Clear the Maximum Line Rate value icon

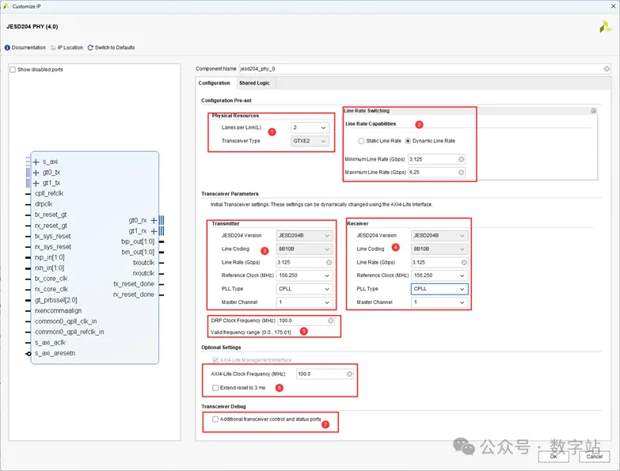pyautogui.click(x=461, y=173)
